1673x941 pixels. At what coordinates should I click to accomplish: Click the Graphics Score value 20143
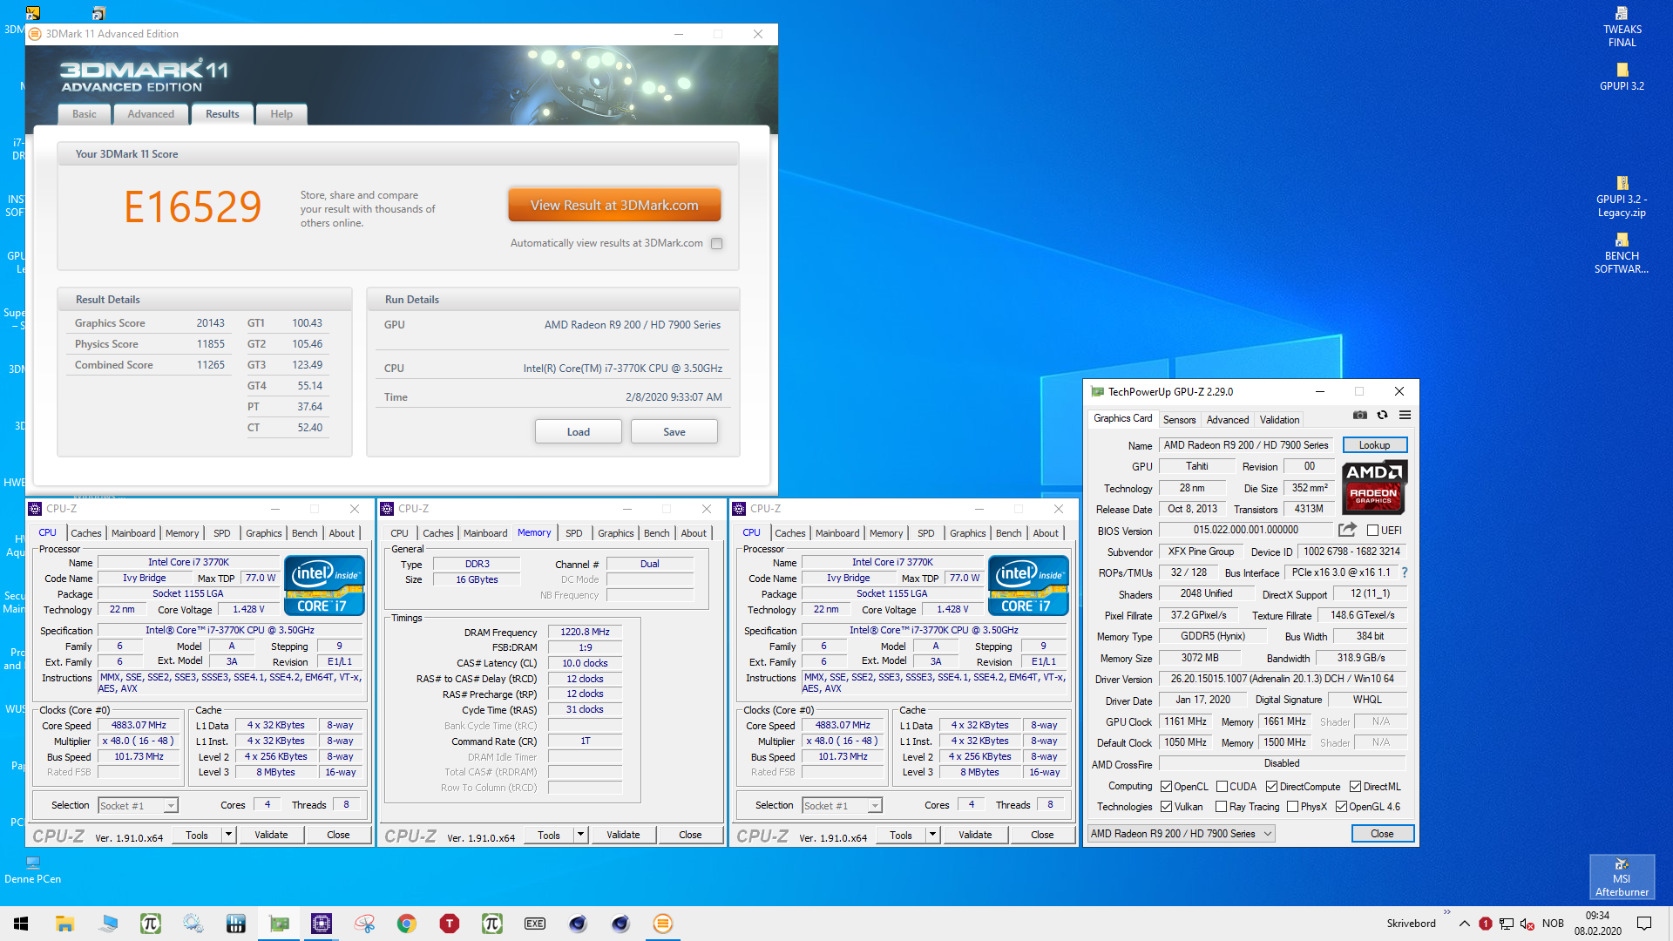210,323
